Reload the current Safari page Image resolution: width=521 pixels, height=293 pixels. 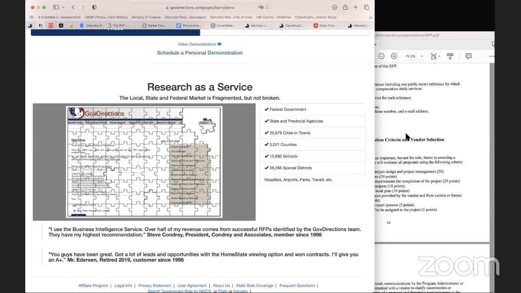click(x=267, y=7)
